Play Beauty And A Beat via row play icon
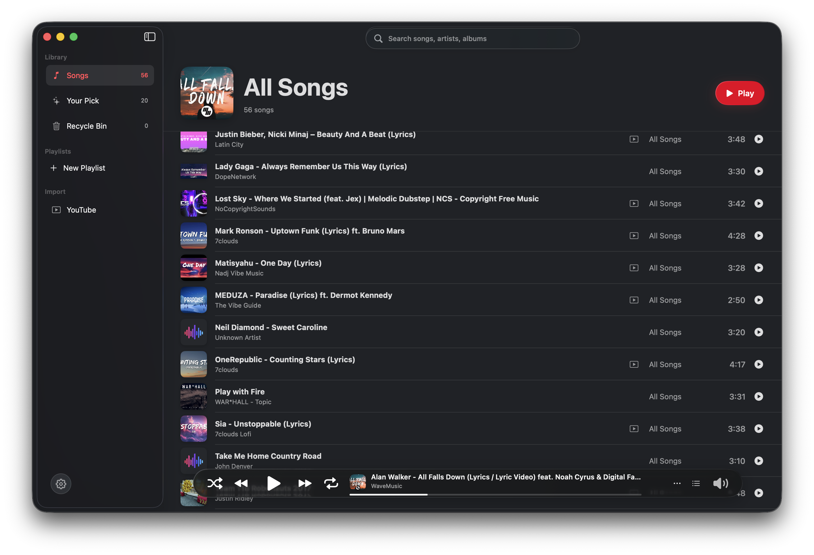Image resolution: width=814 pixels, height=555 pixels. point(759,139)
